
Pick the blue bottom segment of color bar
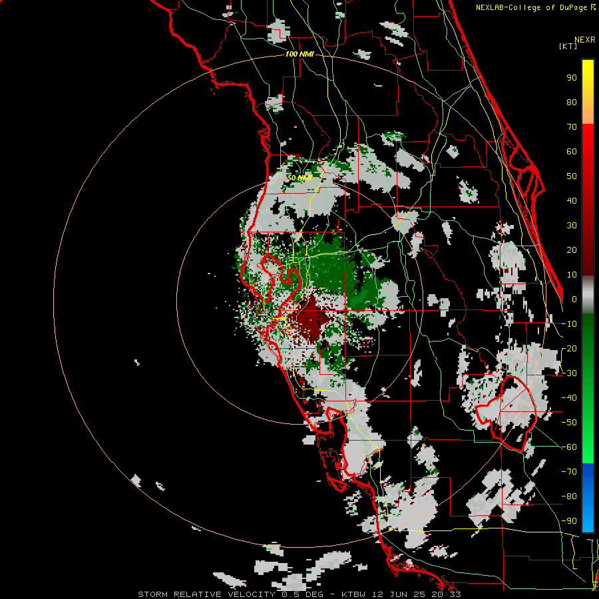pos(588,497)
